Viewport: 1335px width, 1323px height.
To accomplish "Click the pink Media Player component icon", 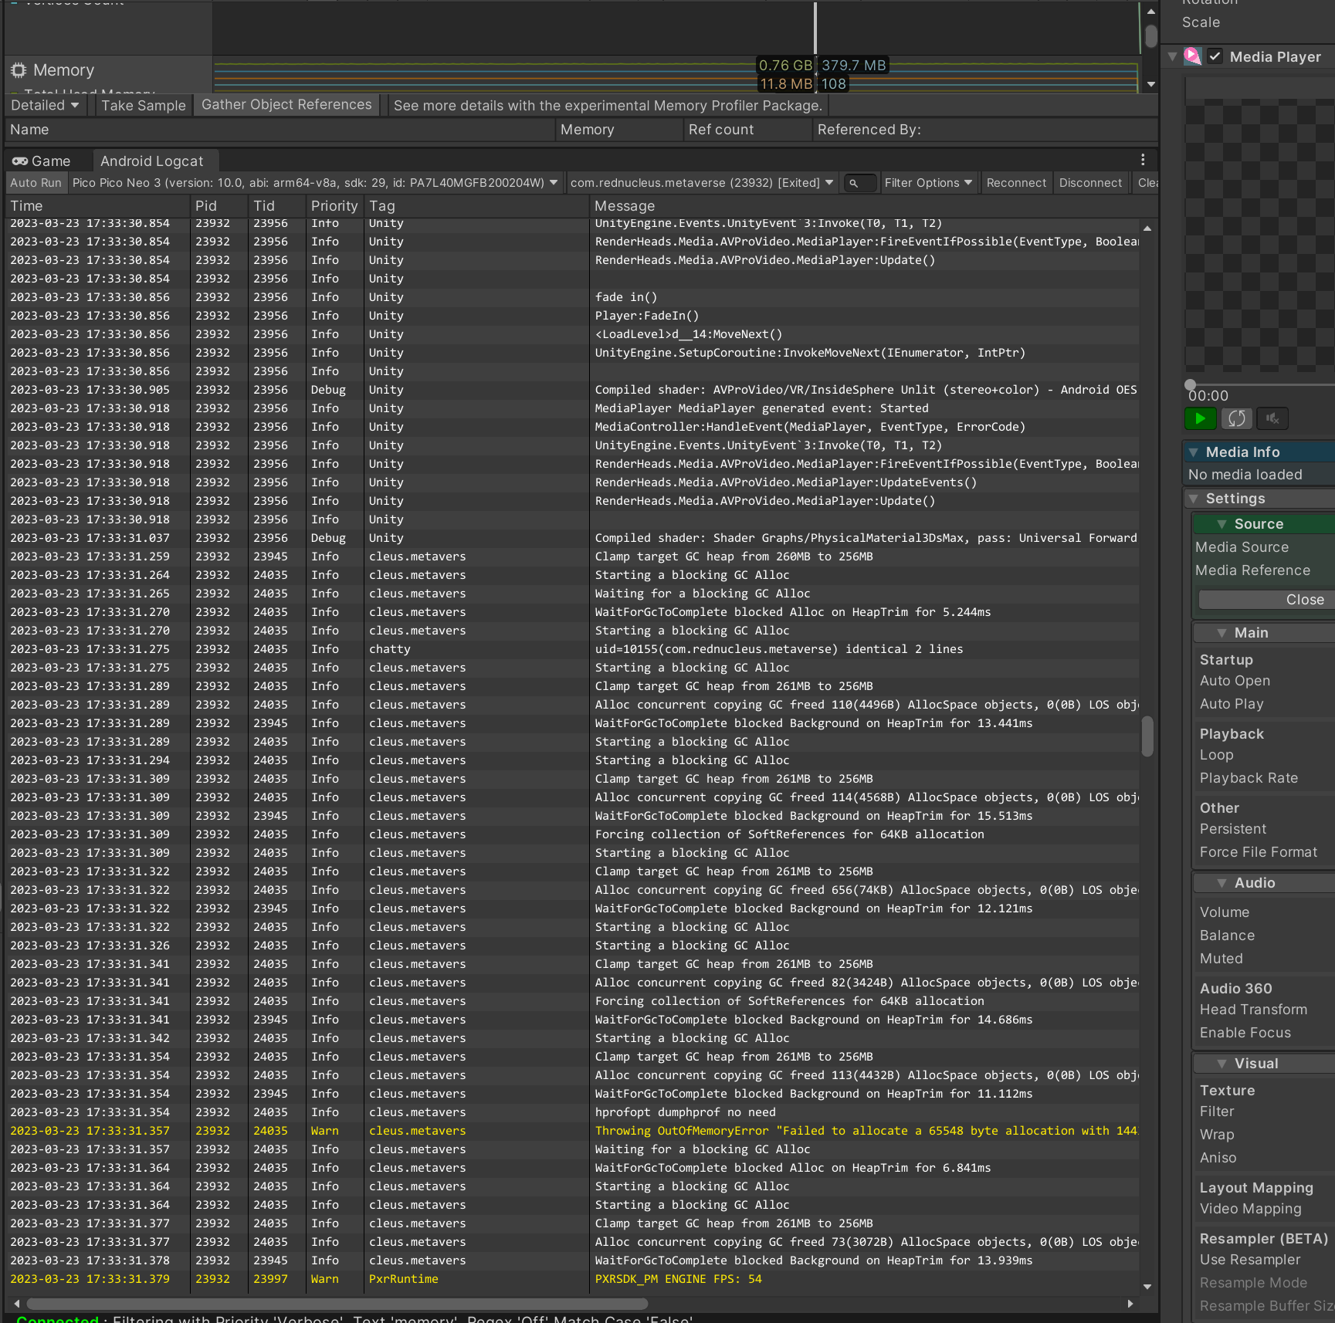I will [1193, 56].
